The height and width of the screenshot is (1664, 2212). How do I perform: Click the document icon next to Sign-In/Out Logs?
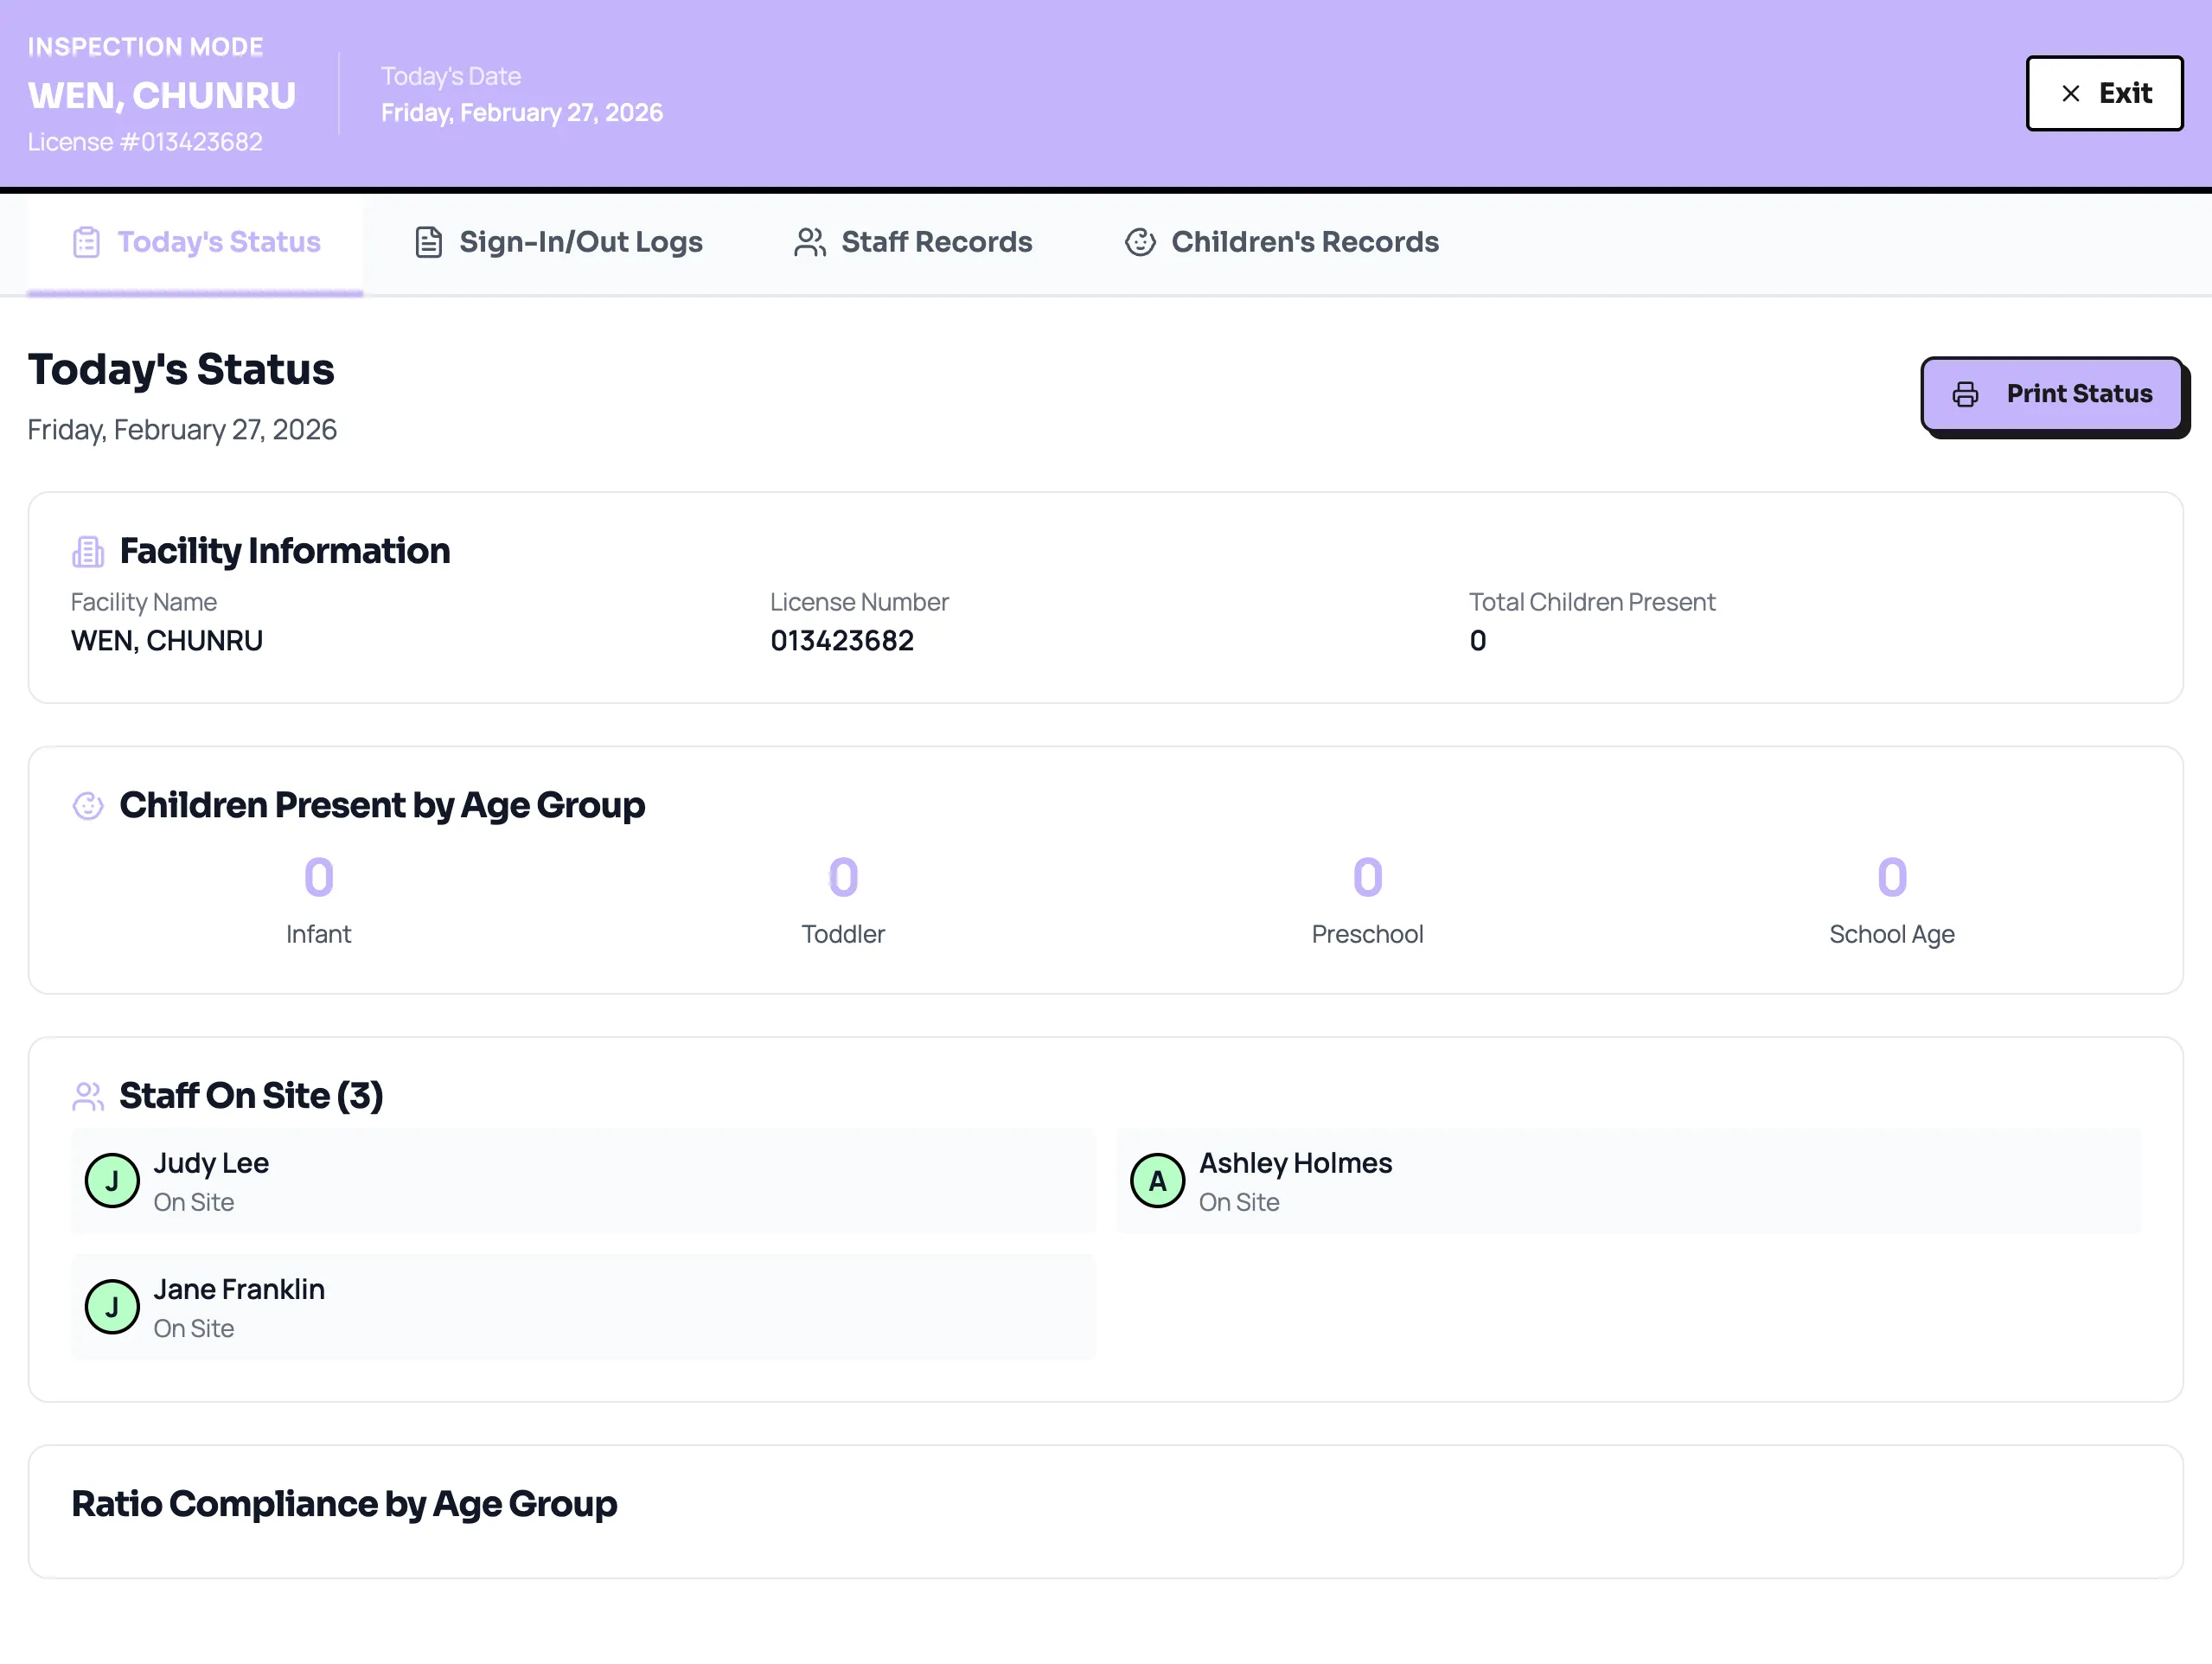pos(428,241)
